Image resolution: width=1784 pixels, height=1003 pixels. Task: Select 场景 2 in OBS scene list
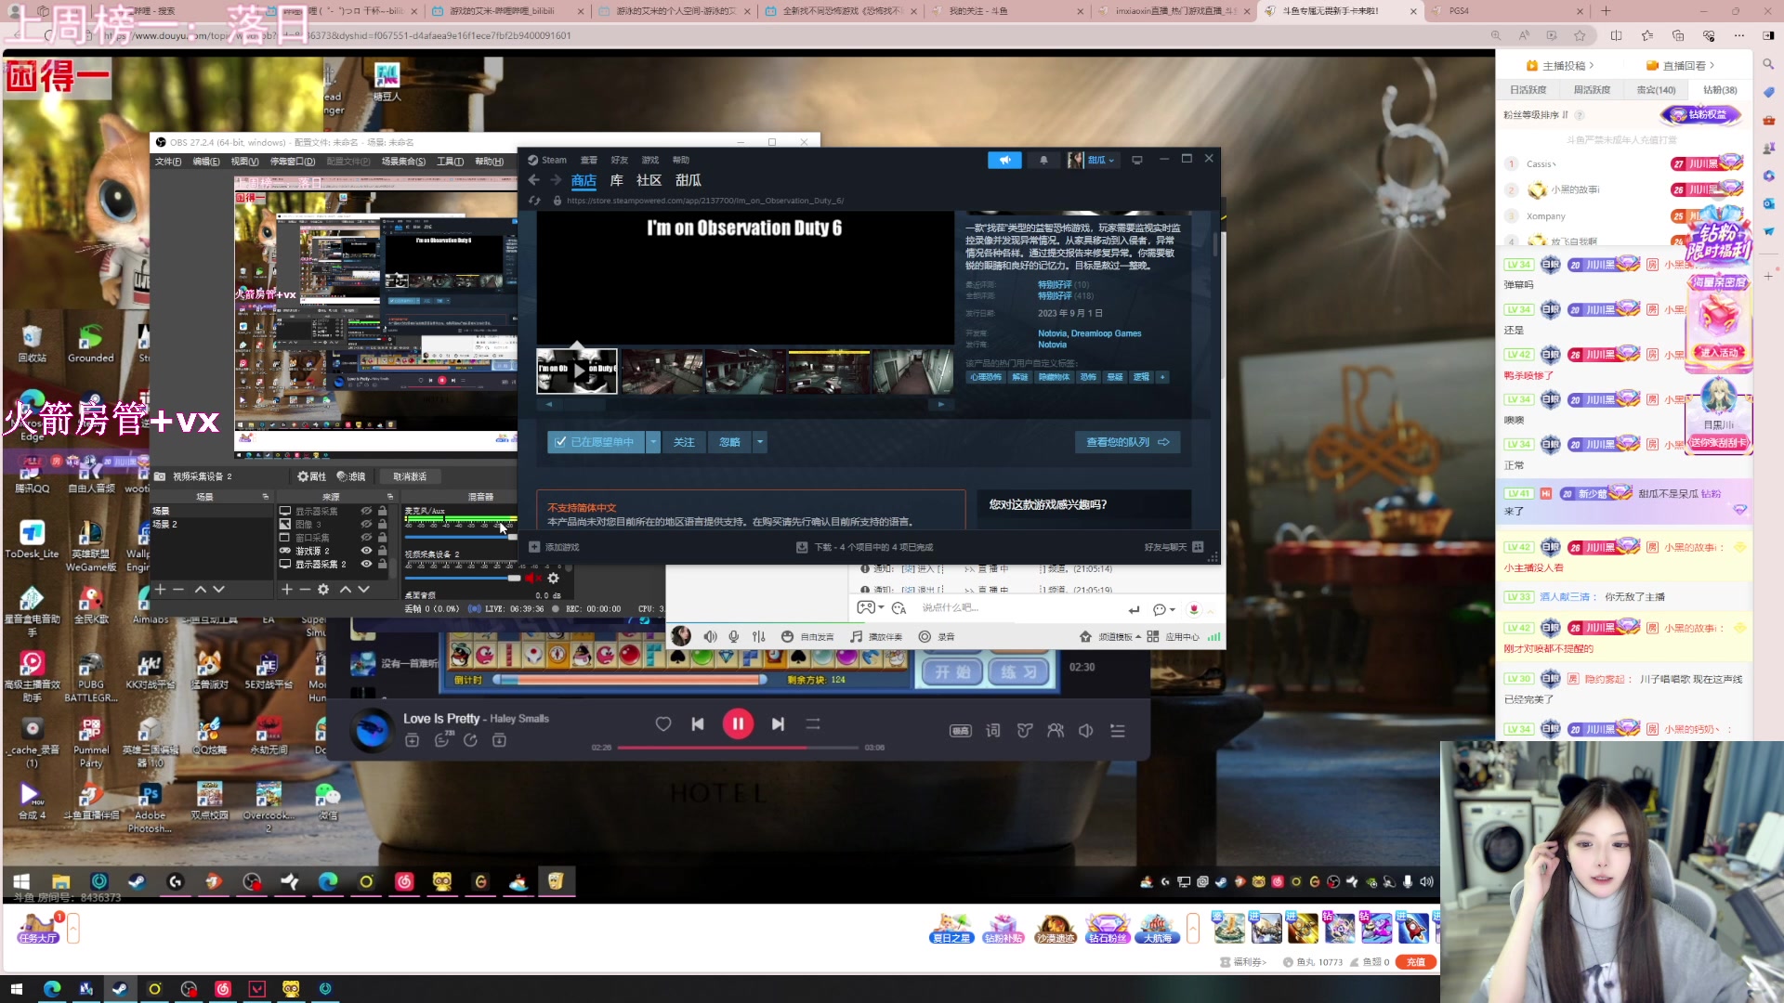click(x=211, y=525)
